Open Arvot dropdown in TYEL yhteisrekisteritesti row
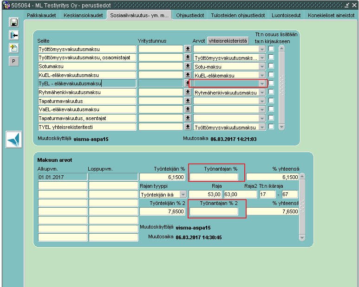This screenshot has width=359, height=287. [x=261, y=127]
